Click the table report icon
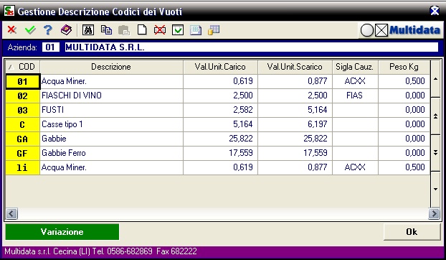The width and height of the screenshot is (446, 260). pyautogui.click(x=196, y=30)
